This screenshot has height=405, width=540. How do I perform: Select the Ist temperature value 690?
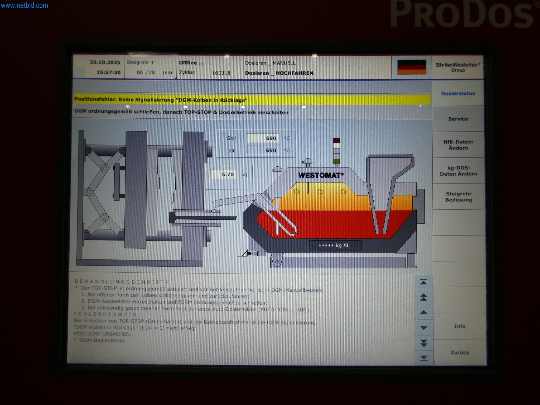pyautogui.click(x=262, y=150)
